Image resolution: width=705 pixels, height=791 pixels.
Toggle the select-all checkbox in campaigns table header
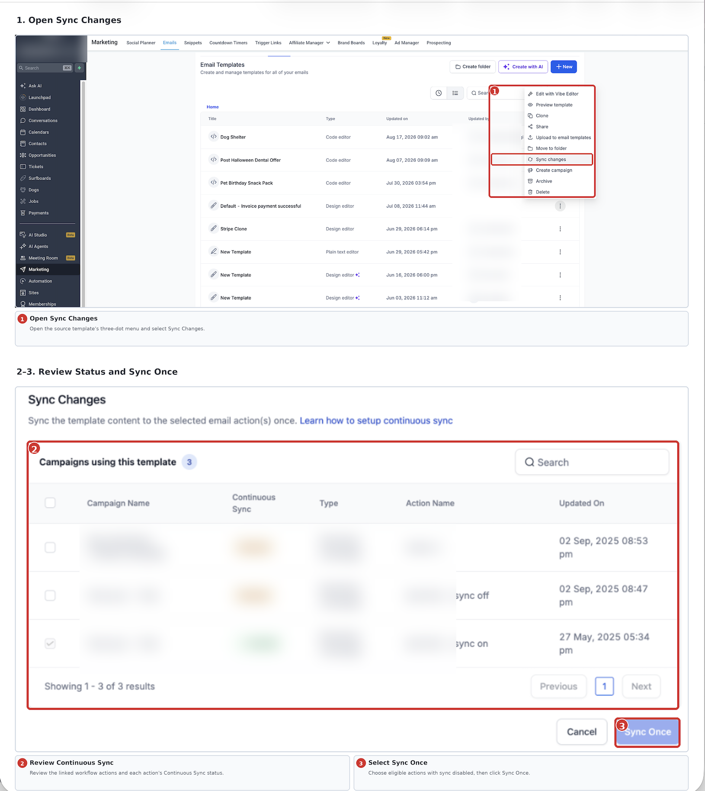50,503
